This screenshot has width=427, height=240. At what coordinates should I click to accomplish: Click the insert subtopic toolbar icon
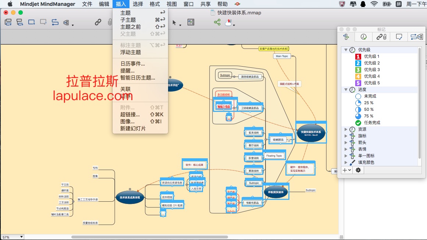pos(19,22)
